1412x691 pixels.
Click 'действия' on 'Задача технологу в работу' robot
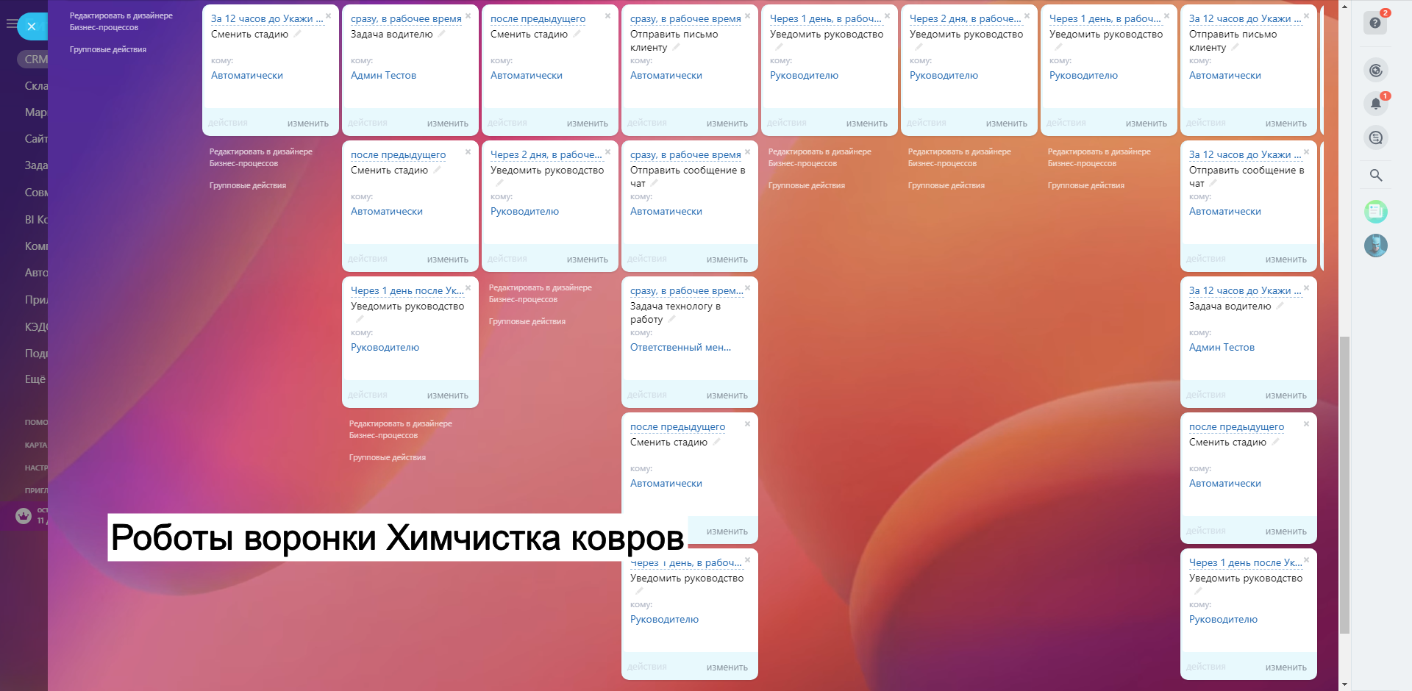[x=647, y=395]
